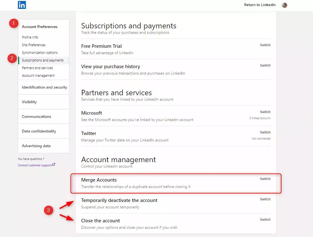The image size is (313, 237).
Task: Expand the Visibility settings section
Action: [29, 102]
